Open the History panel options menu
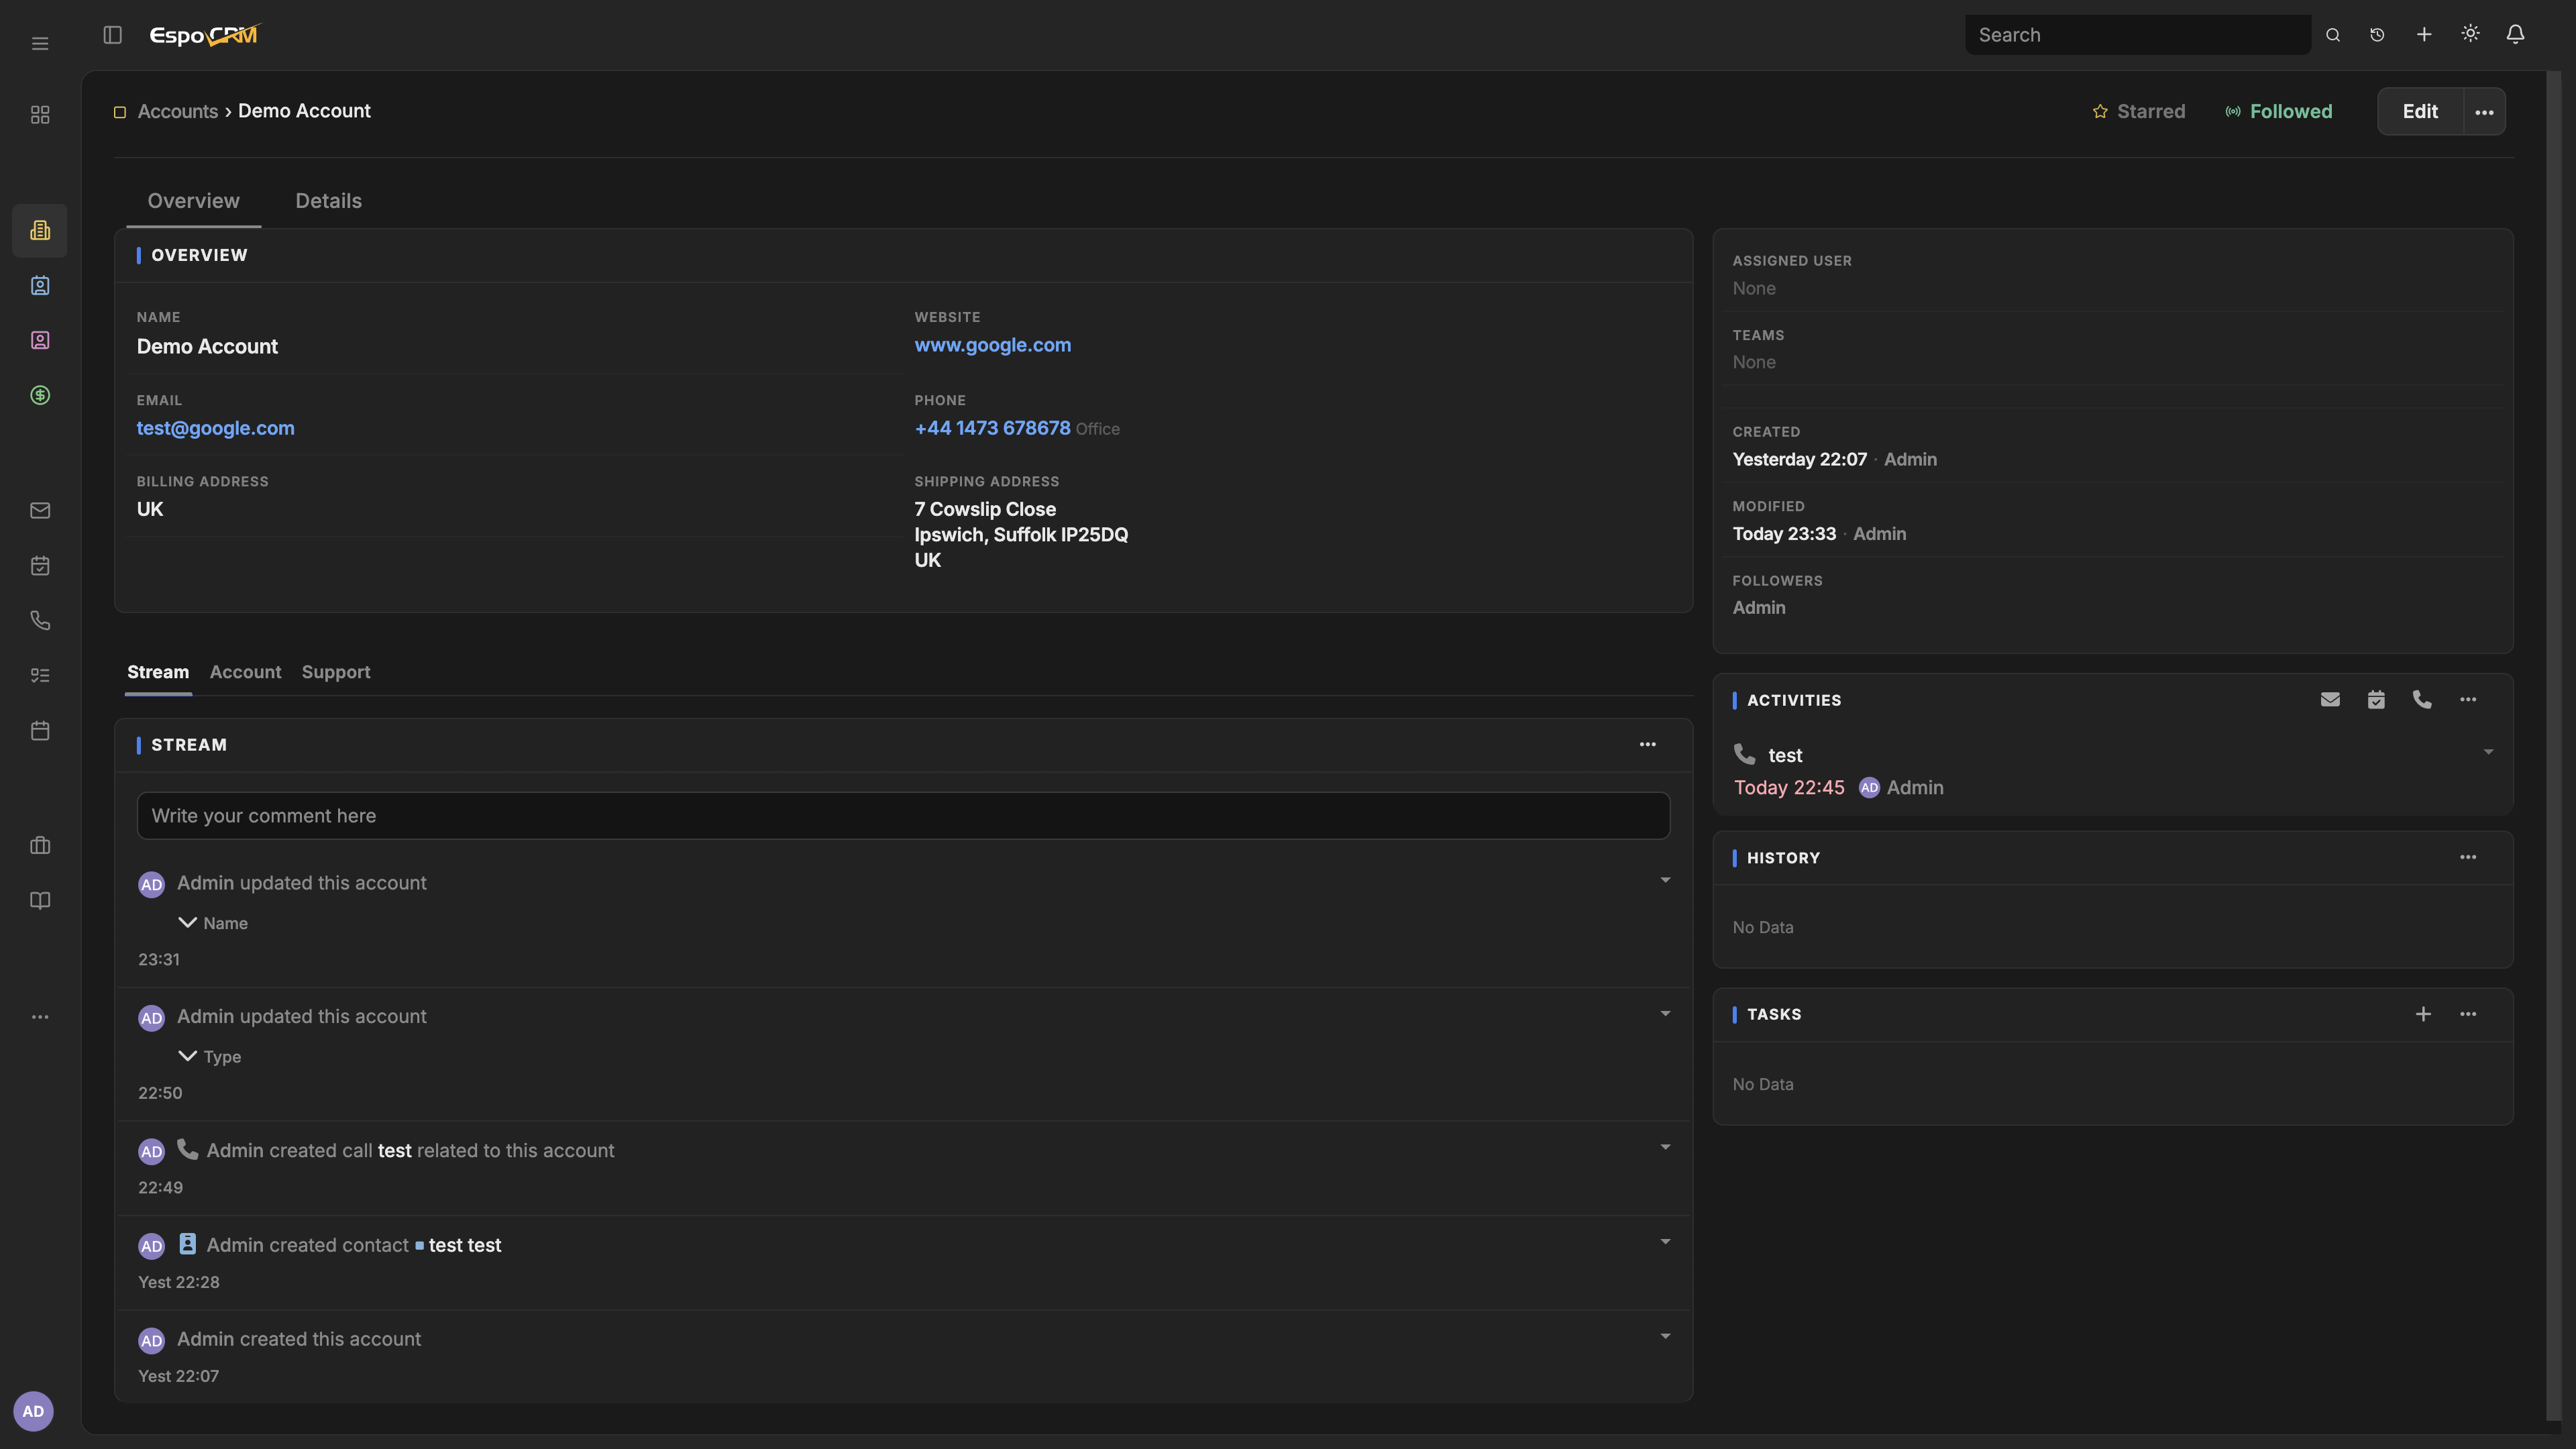 tap(2468, 857)
